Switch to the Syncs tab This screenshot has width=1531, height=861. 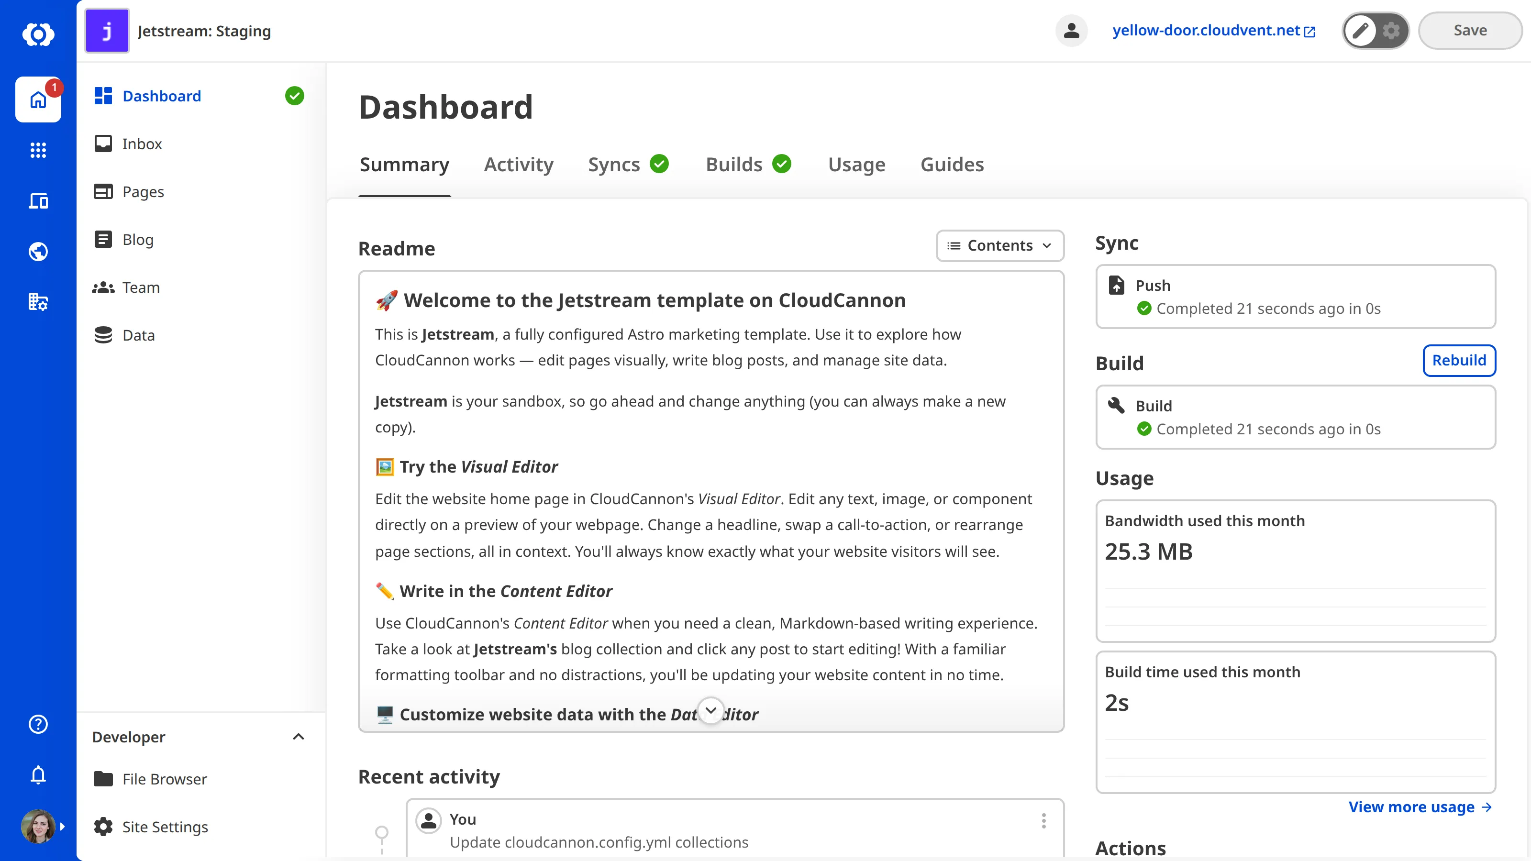(x=628, y=164)
